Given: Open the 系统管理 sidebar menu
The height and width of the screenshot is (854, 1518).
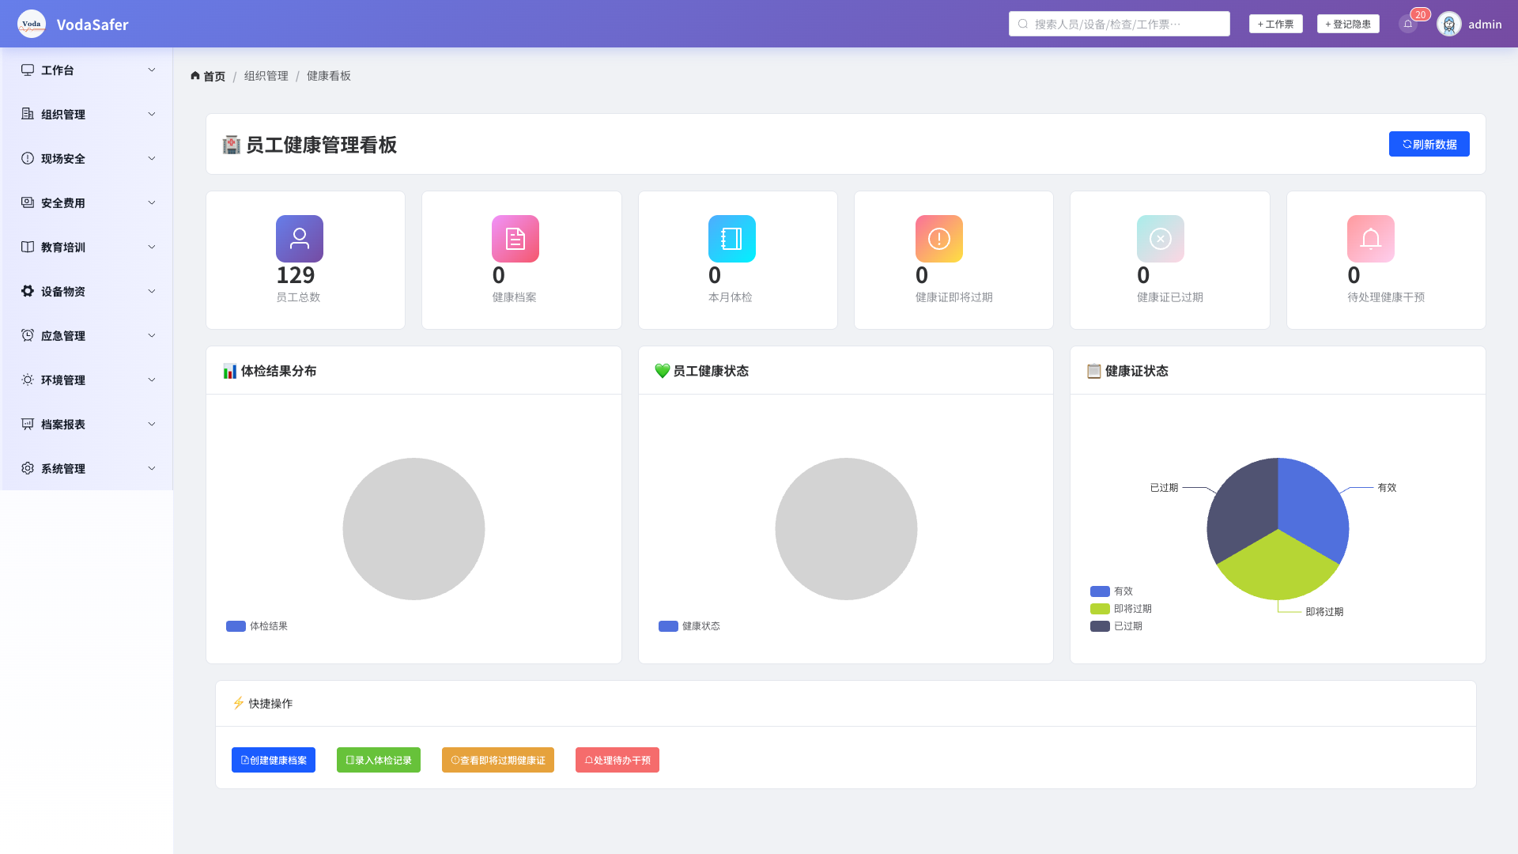Looking at the screenshot, I should [87, 468].
